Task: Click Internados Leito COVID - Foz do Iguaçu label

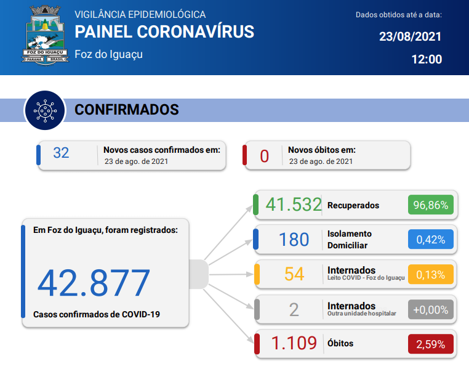Action: (366, 274)
